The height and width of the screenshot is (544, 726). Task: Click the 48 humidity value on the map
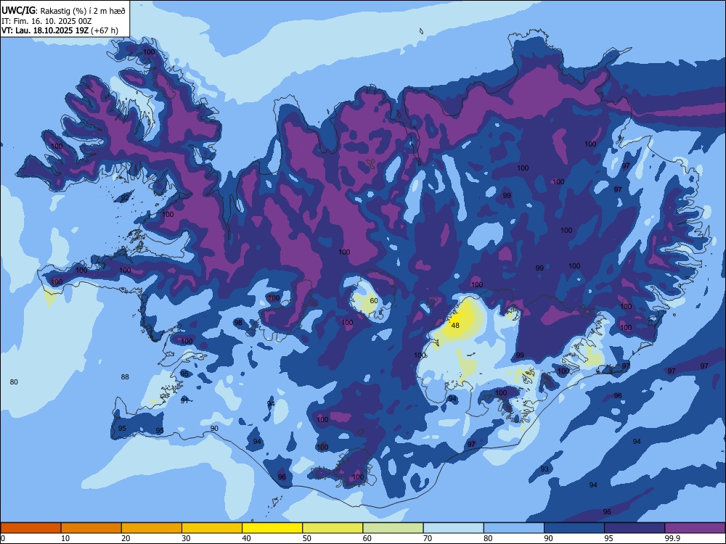tap(455, 325)
